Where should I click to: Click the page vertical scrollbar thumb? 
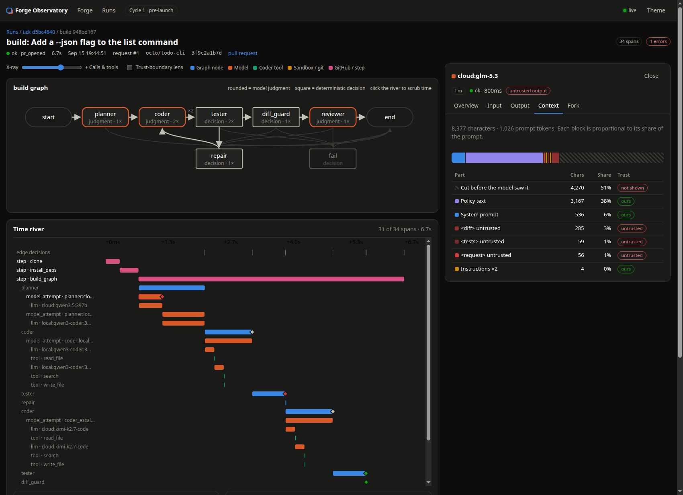(x=680, y=183)
